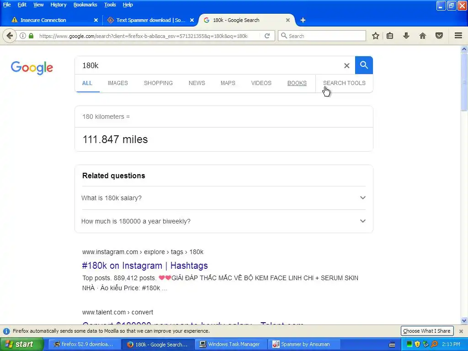Click the green padlock security icon
Screen dimensions: 468x351
tap(31, 36)
